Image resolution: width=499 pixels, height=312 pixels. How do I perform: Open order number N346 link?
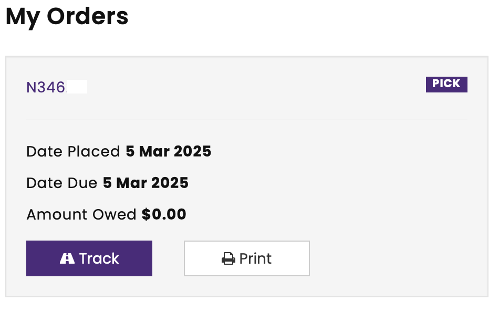coord(46,87)
